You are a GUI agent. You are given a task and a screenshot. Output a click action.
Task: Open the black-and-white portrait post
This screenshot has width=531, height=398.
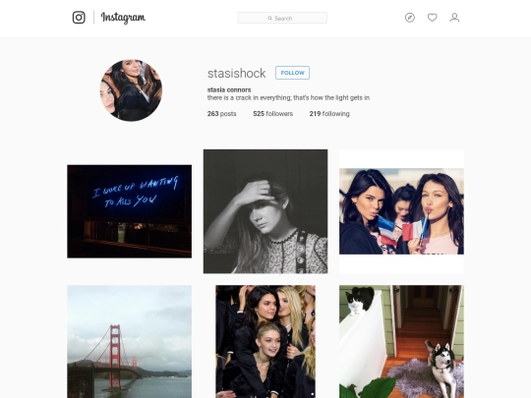(x=265, y=211)
